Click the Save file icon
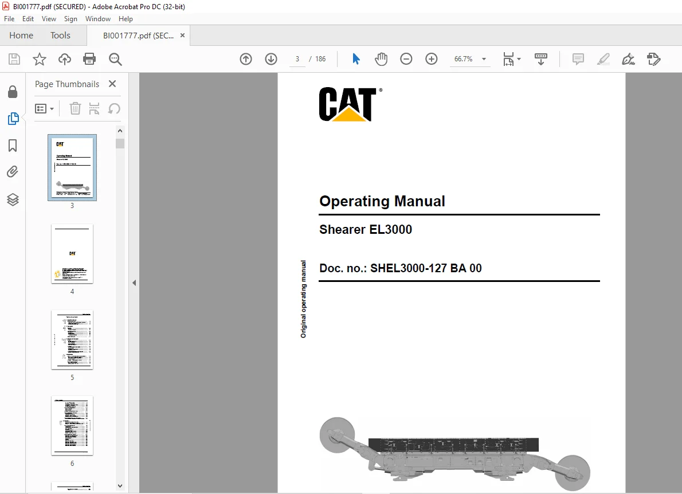The height and width of the screenshot is (494, 682). [x=14, y=59]
